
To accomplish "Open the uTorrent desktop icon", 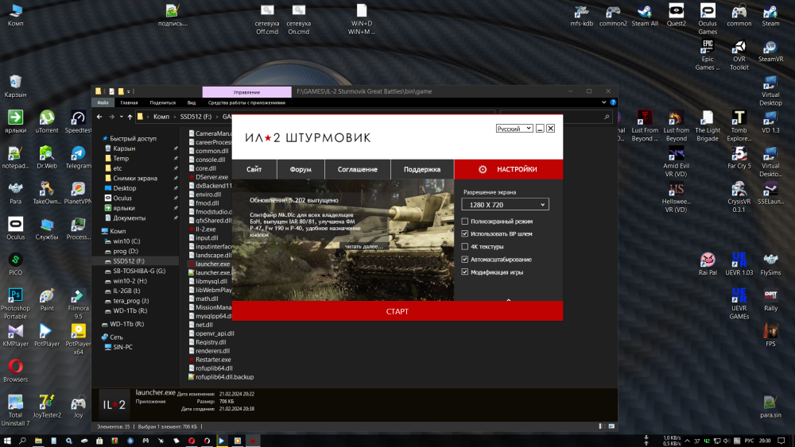I will (47, 121).
